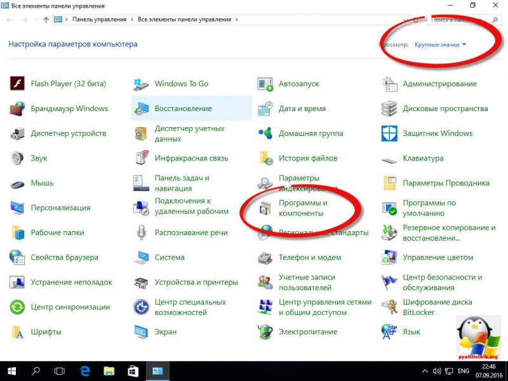Image resolution: width=508 pixels, height=381 pixels.
Task: Expand chevron after Все элементы панели управления breadcrumb
Action: pos(237,20)
